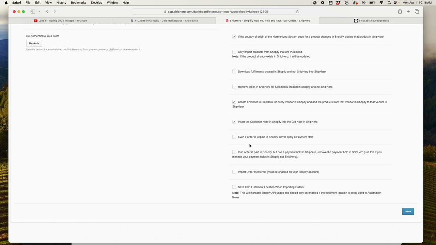Enable Import Order Incoterms checkbox
This screenshot has width=436, height=245.
click(234, 172)
